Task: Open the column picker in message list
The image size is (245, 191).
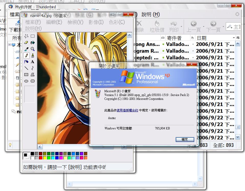Action: tap(238, 38)
